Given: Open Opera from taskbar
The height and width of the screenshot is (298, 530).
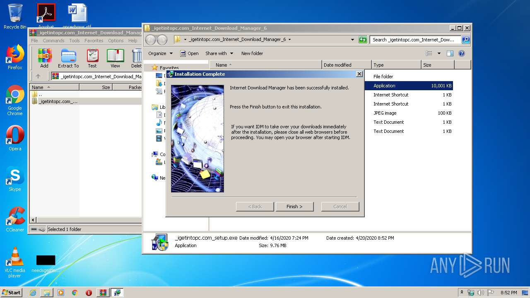Looking at the screenshot, I should (x=89, y=293).
